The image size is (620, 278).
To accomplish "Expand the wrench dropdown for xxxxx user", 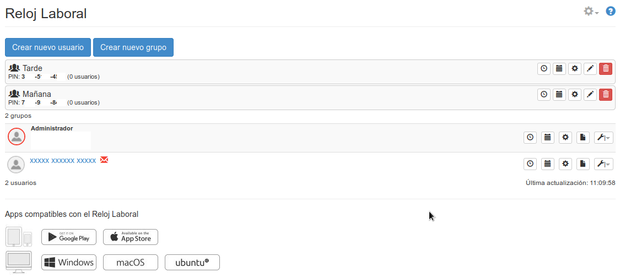I will (x=603, y=163).
